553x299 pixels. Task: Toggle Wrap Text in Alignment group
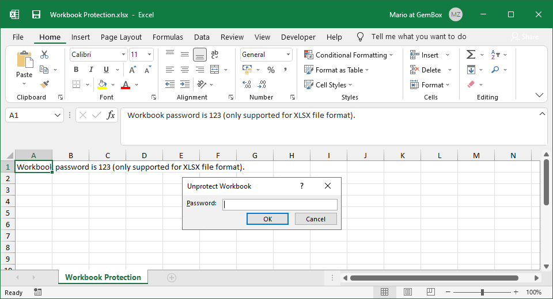click(215, 55)
